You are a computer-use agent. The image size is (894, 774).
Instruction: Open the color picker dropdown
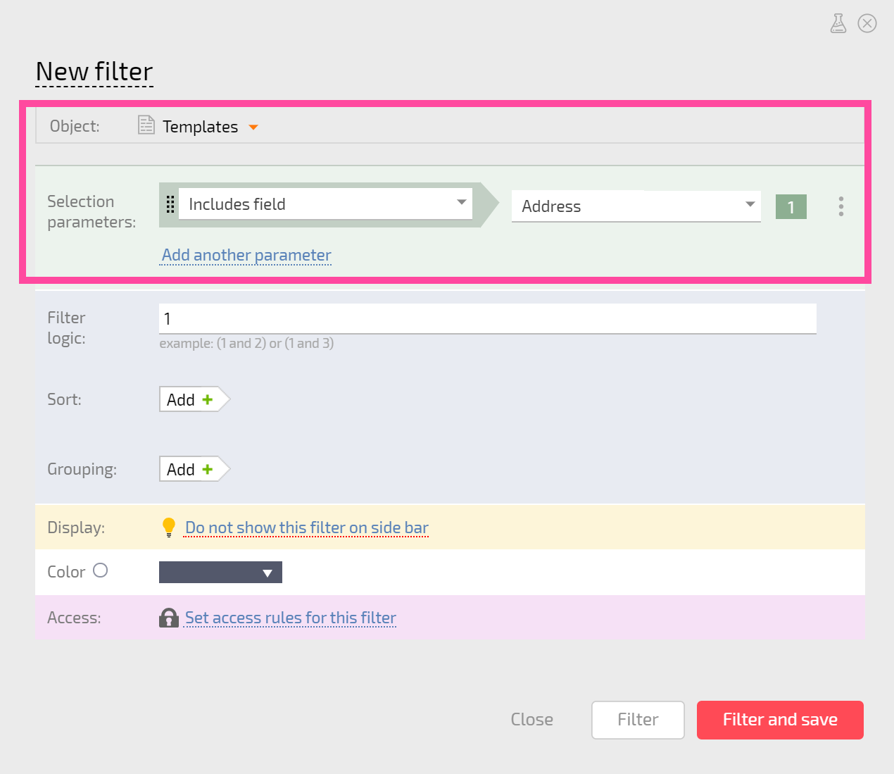(220, 572)
